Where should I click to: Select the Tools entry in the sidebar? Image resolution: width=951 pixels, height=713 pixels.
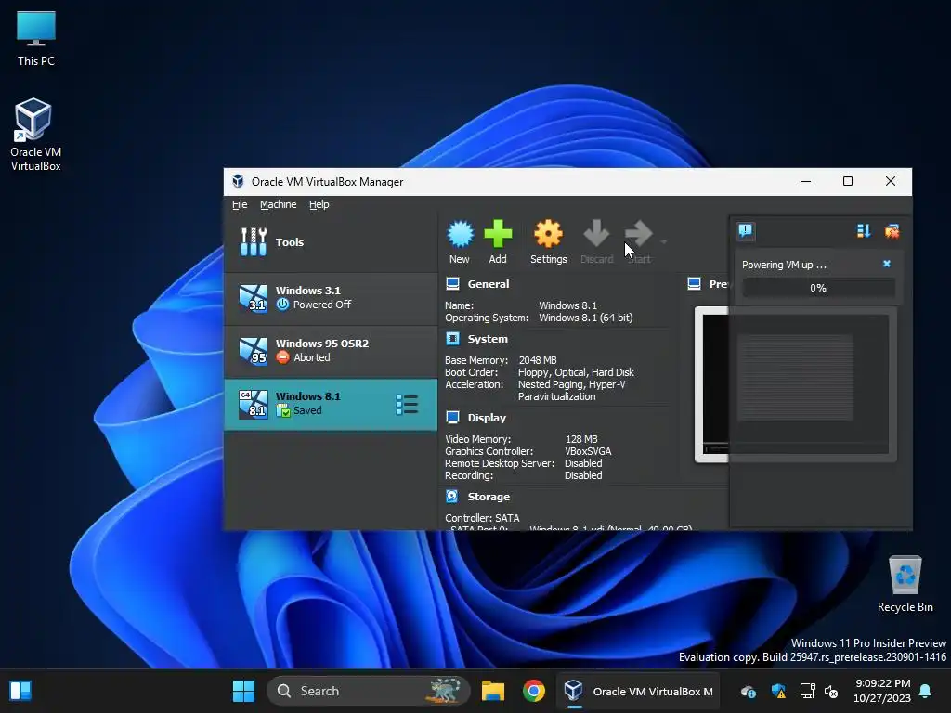point(331,242)
